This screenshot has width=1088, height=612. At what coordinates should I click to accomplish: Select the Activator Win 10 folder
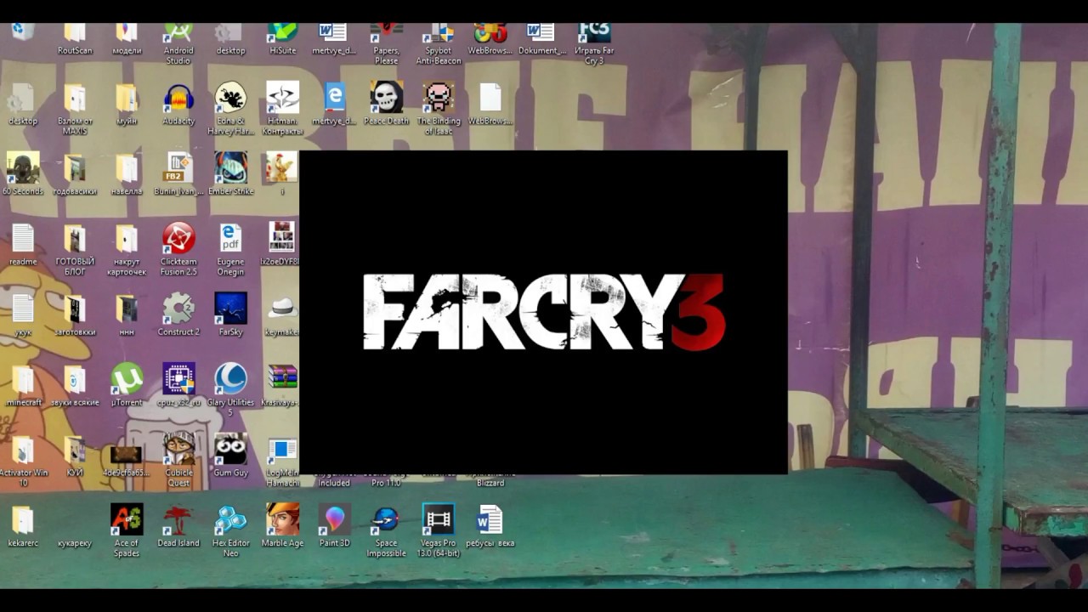[23, 461]
